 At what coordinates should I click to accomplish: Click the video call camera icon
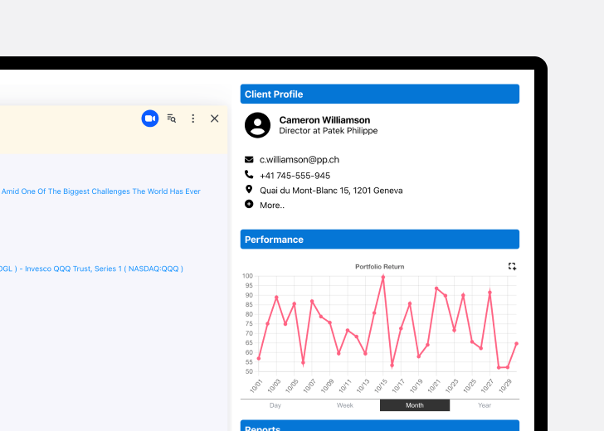tap(149, 119)
